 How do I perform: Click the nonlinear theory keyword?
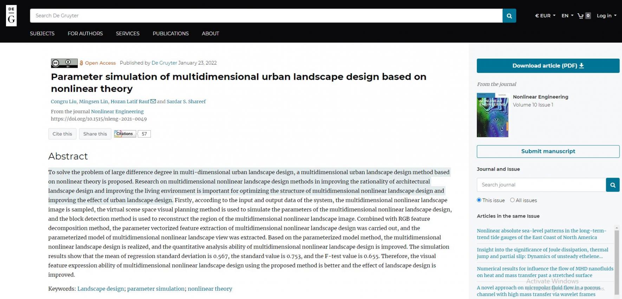(x=210, y=289)
